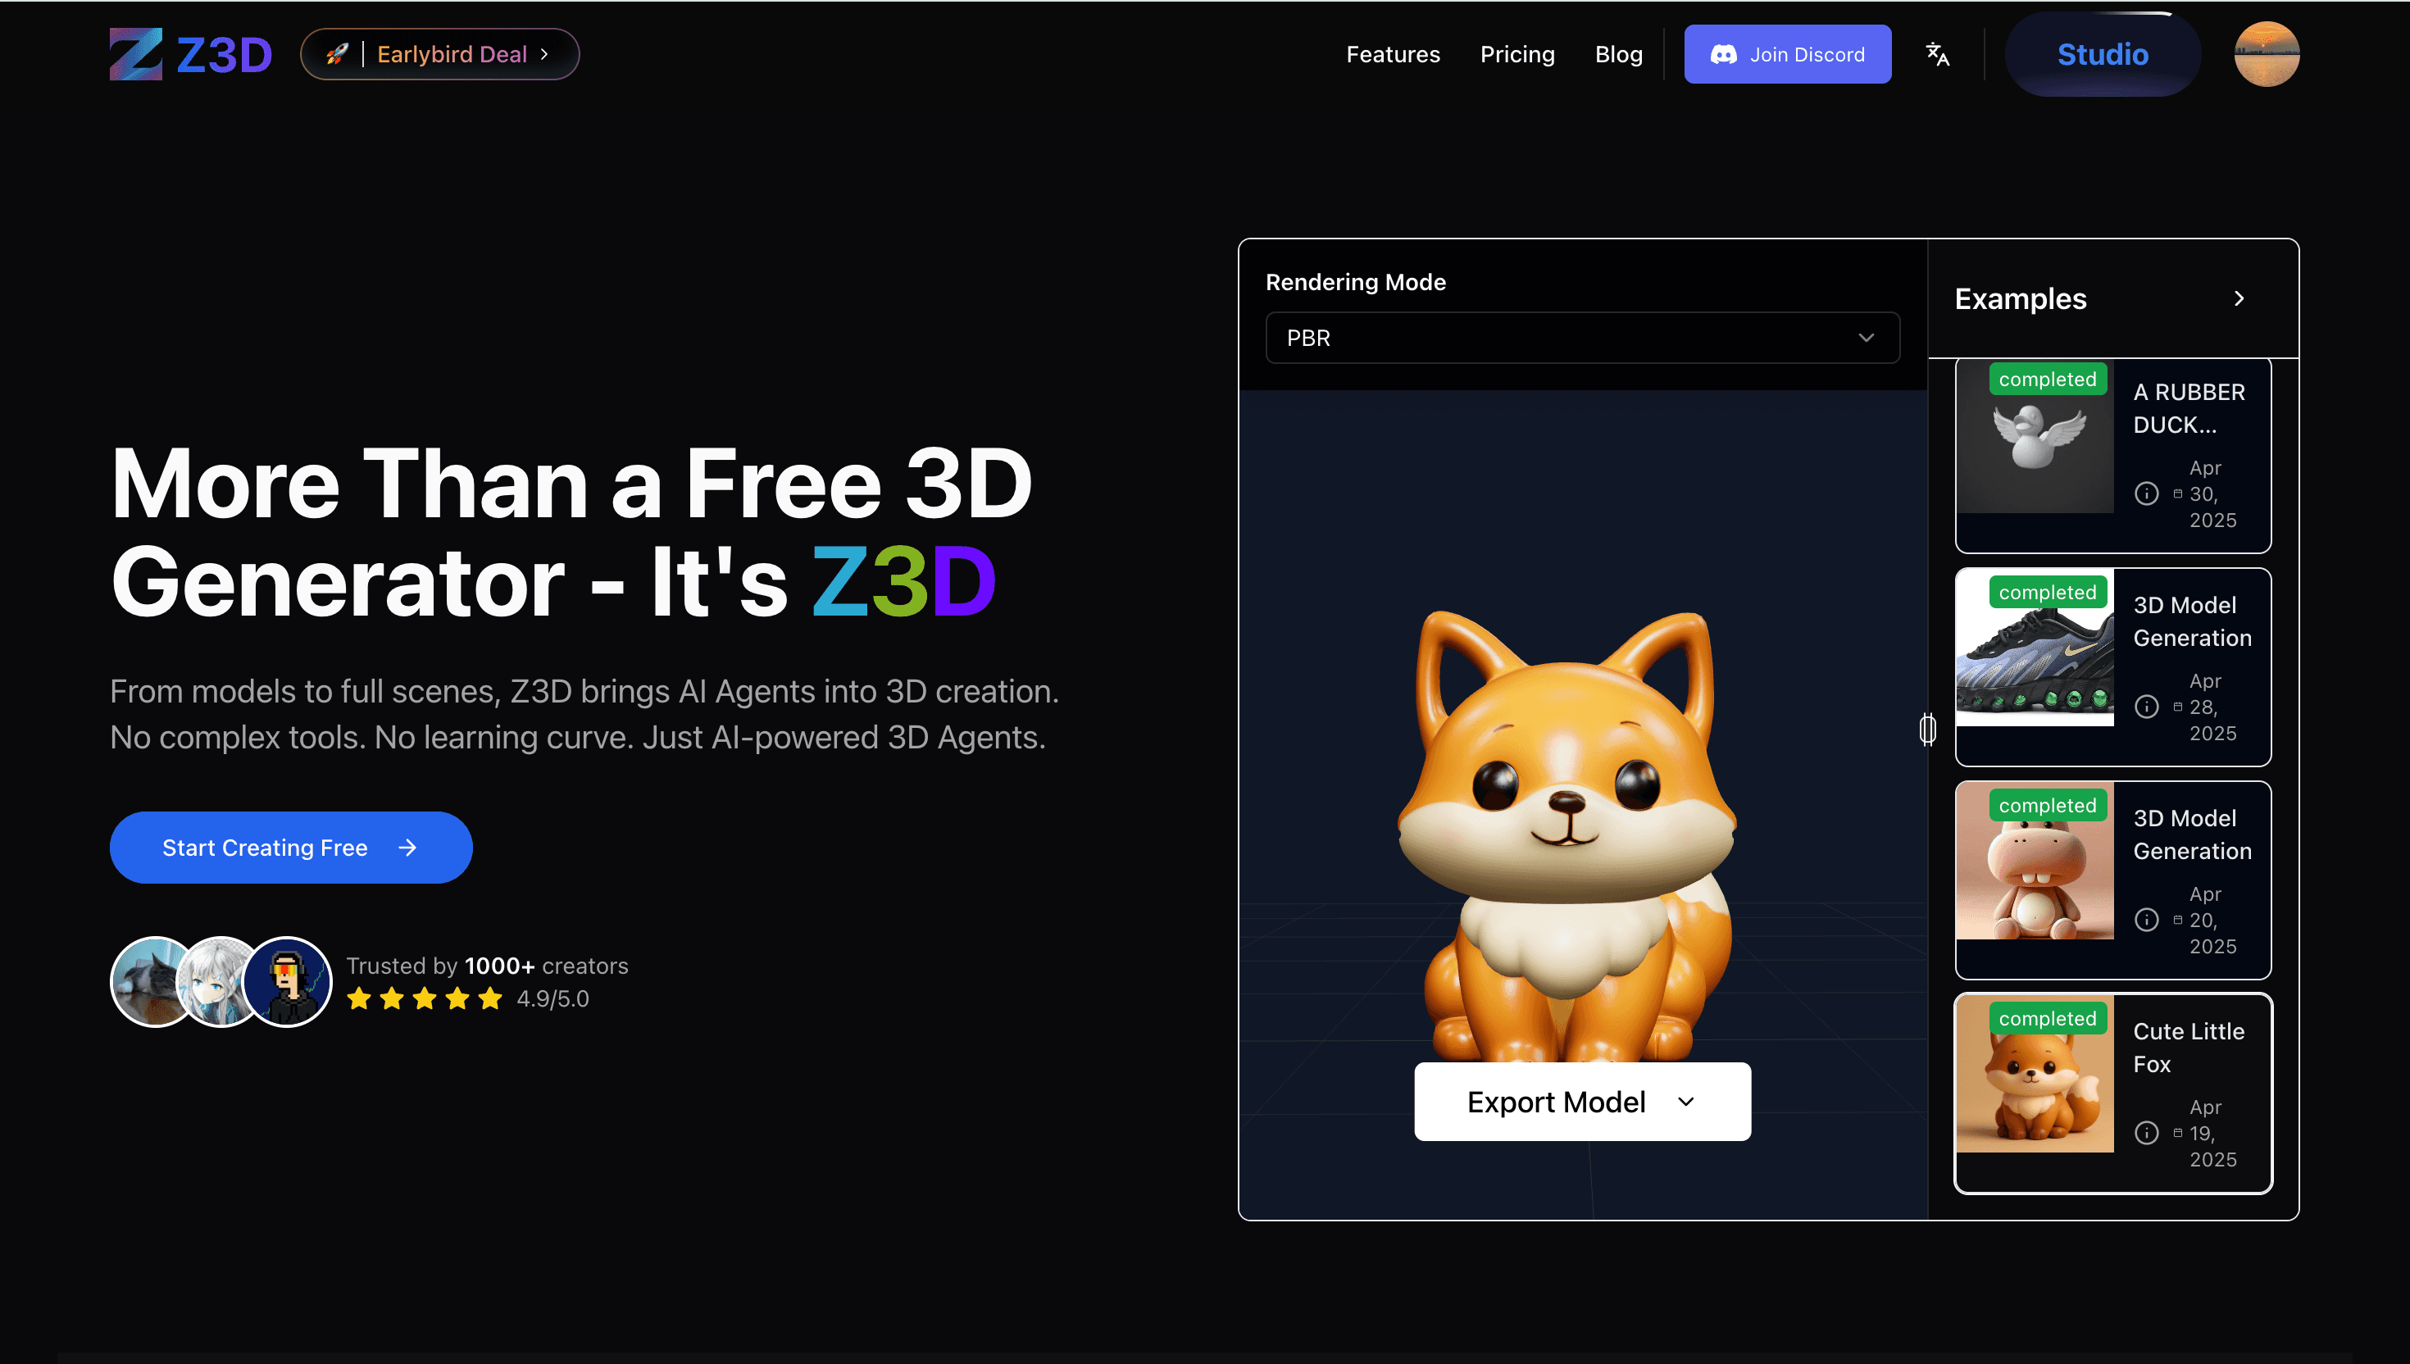2410x1364 pixels.
Task: Click the panel divider resize handle
Action: tap(1926, 729)
